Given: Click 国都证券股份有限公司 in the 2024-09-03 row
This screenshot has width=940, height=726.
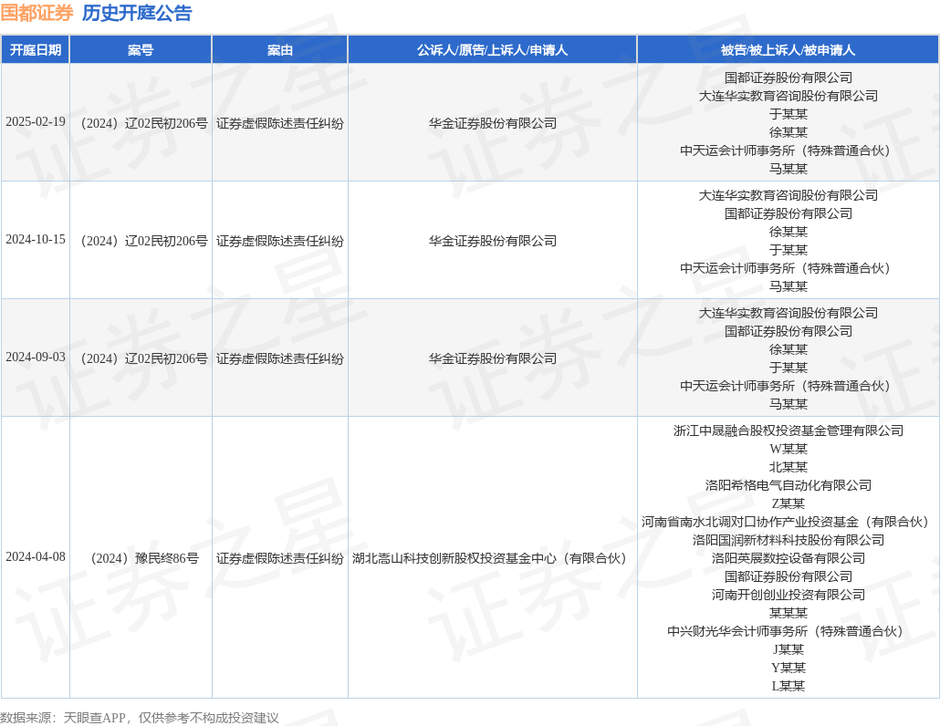Looking at the screenshot, I should coord(789,331).
